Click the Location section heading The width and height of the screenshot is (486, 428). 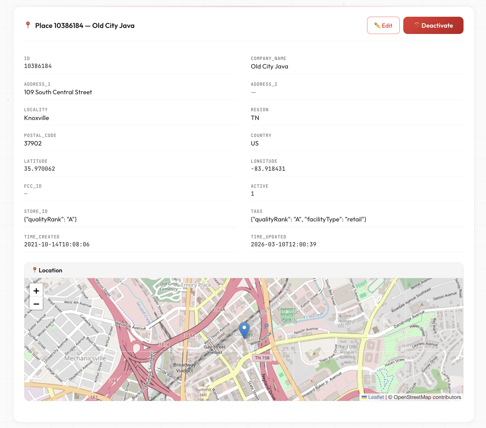[50, 270]
